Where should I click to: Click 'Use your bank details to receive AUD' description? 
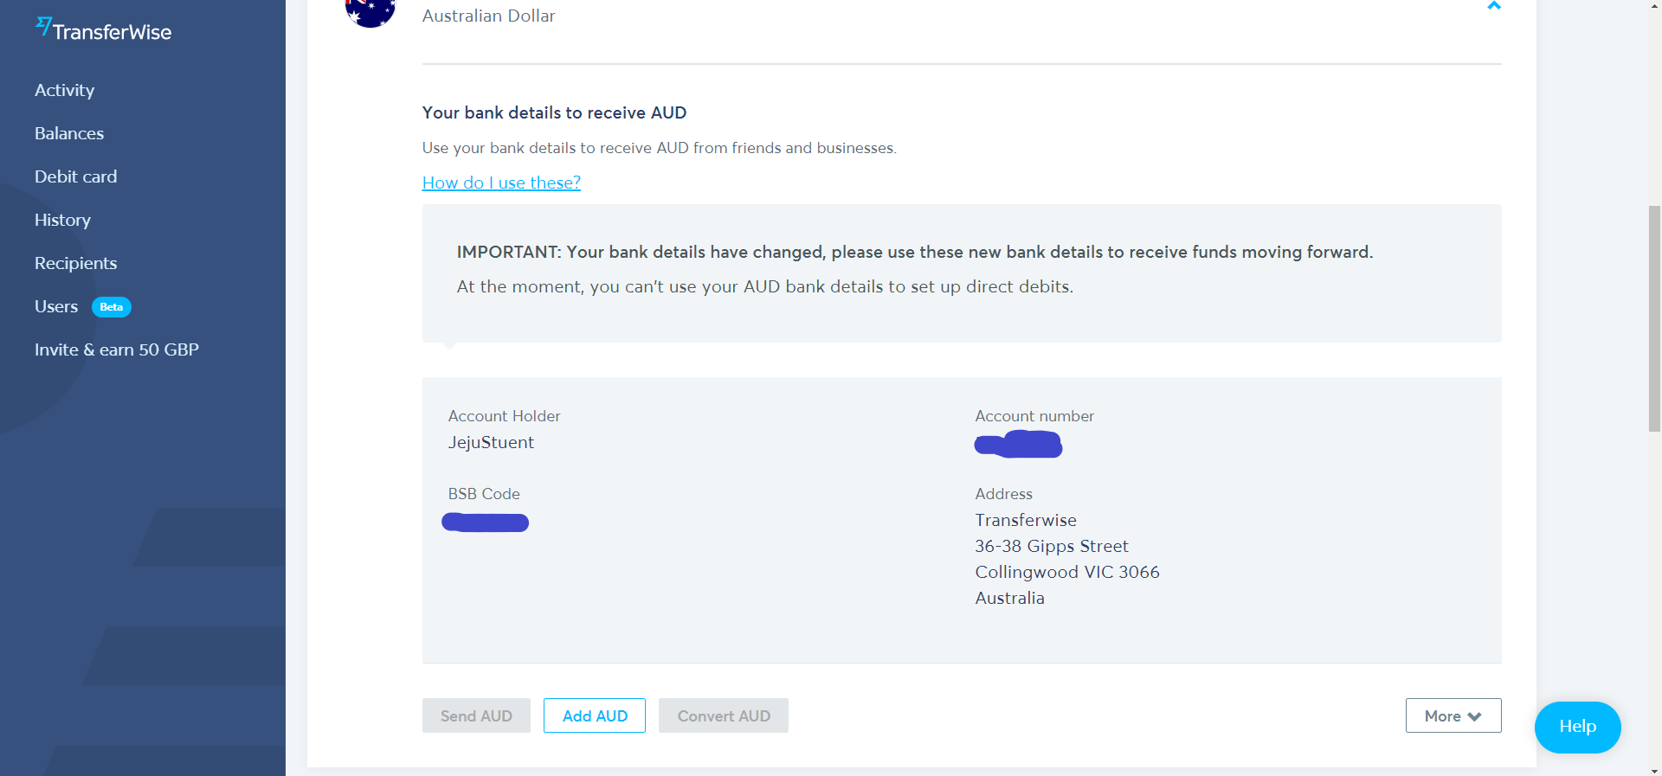(x=659, y=148)
